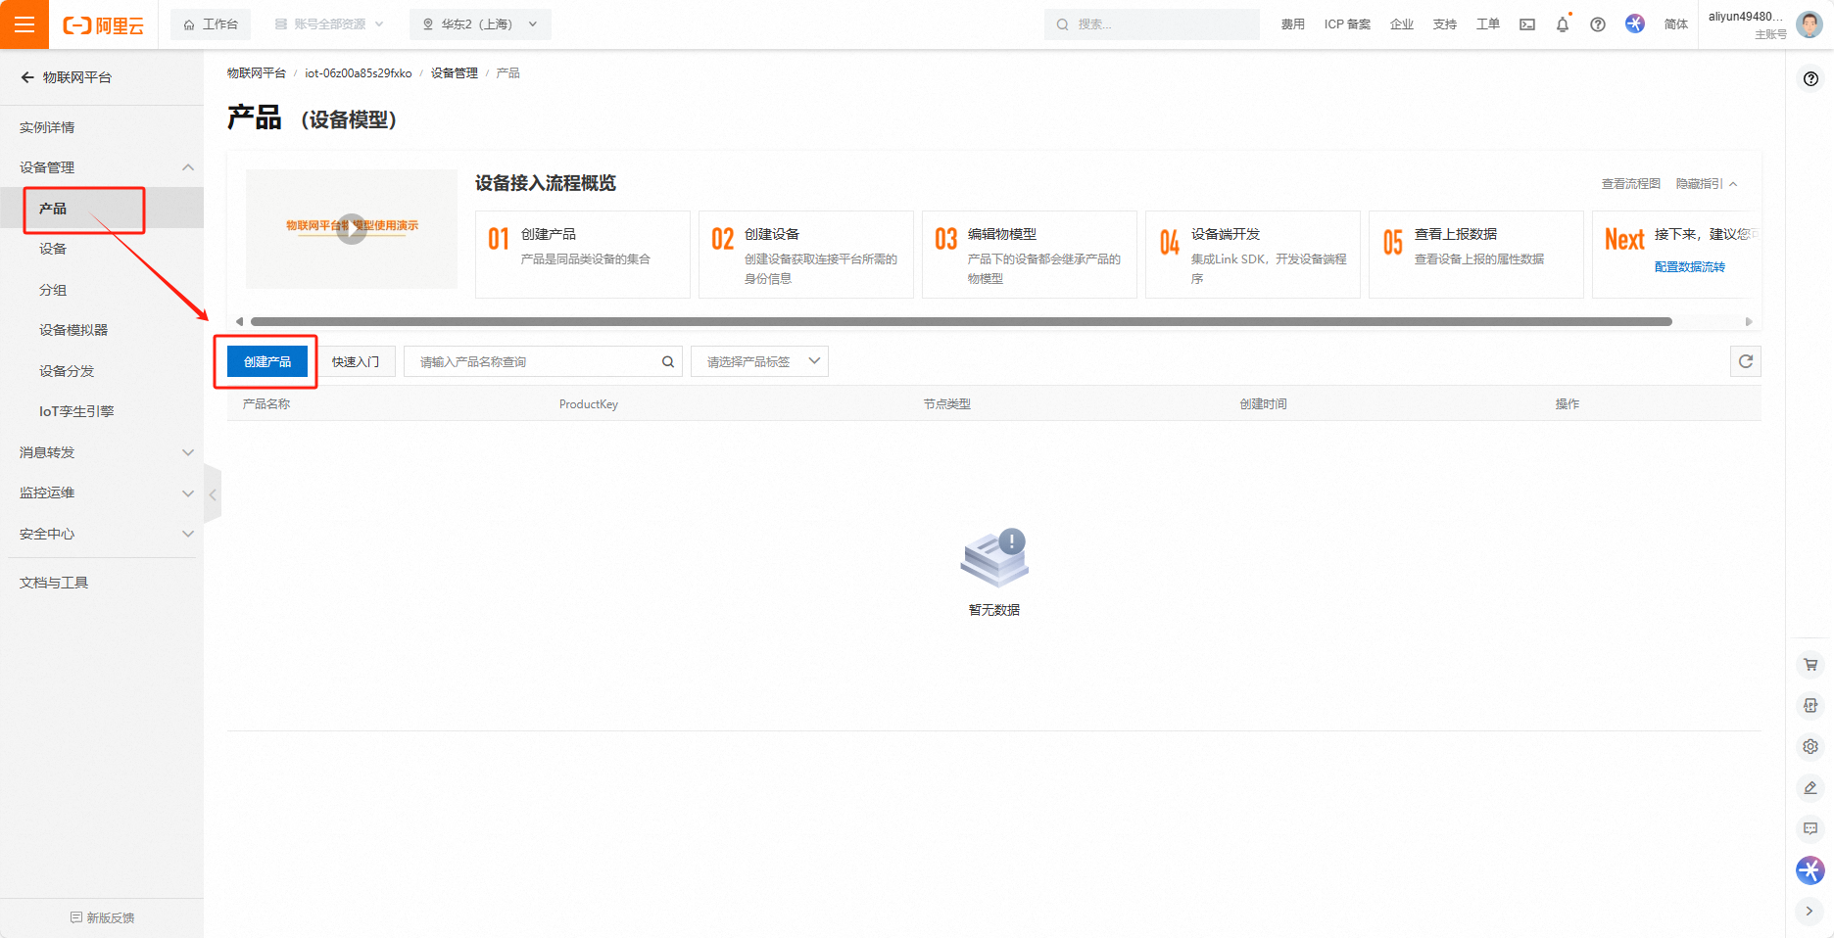The image size is (1834, 938).
Task: Click the help question mark in header
Action: pos(1598,24)
